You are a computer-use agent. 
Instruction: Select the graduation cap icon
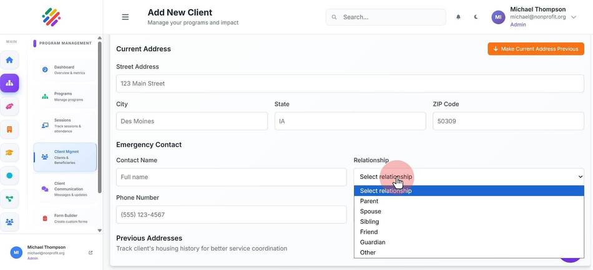[x=9, y=153]
